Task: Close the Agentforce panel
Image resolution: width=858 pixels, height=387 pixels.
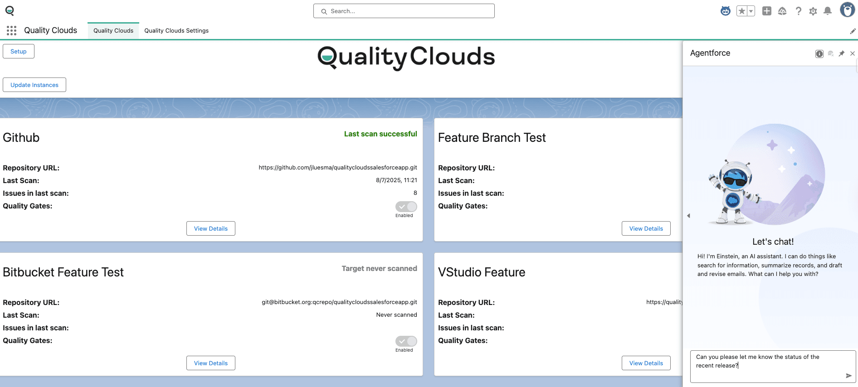Action: 853,53
